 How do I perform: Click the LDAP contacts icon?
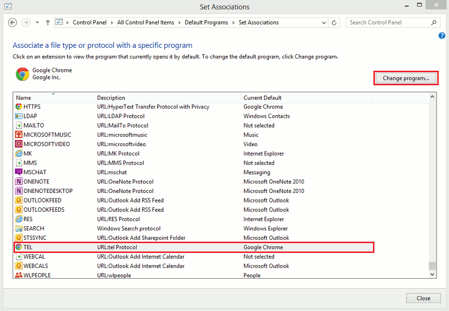(18, 116)
